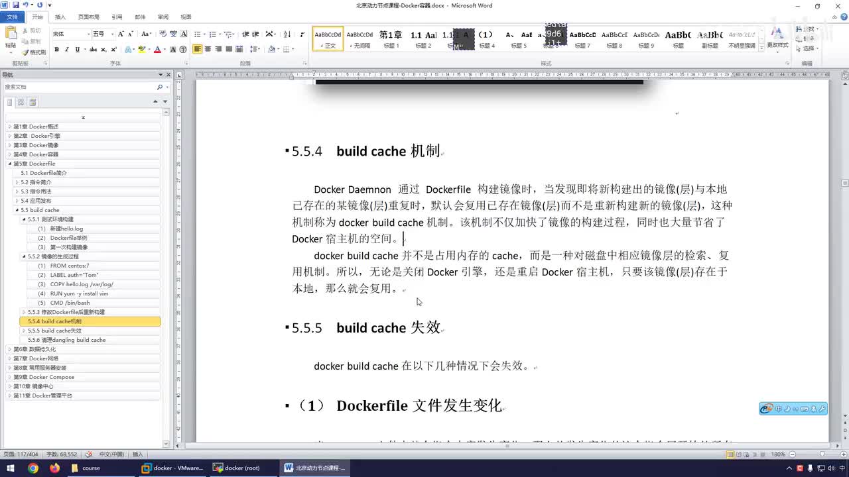Expand 第6章 数据持久化 in navigation
849x477 pixels.
[9, 349]
